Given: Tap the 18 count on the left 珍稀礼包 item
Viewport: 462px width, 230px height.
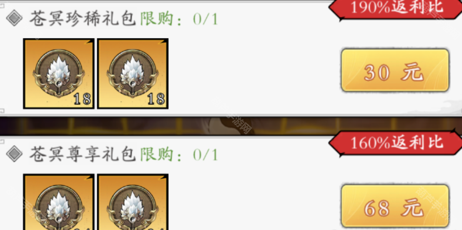Looking at the screenshot, I should coord(82,99).
